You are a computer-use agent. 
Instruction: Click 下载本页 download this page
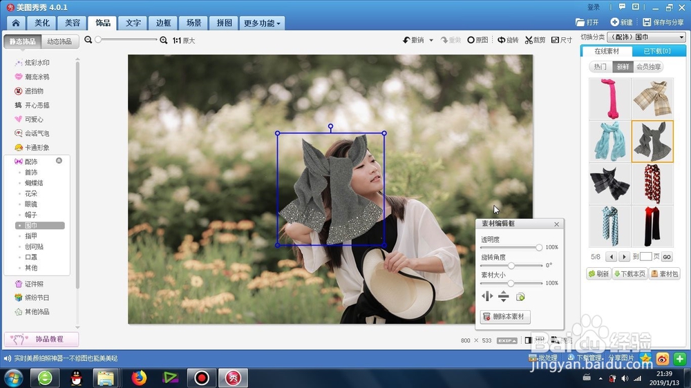pyautogui.click(x=630, y=274)
